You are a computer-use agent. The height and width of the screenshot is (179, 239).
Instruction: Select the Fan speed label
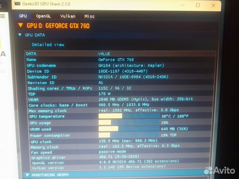click(41, 152)
